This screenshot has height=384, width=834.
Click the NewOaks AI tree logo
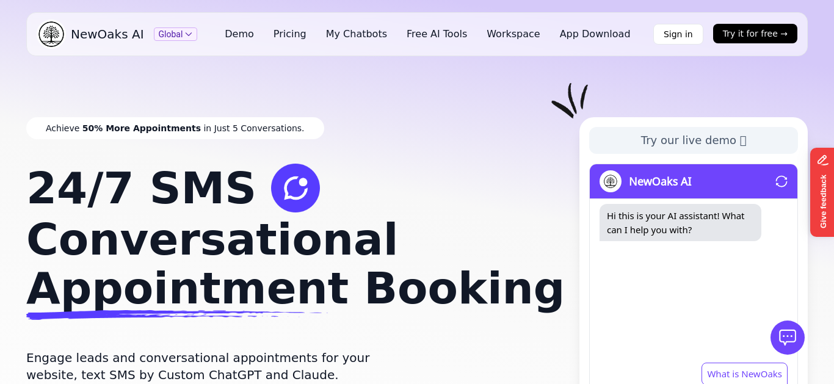[x=51, y=34]
